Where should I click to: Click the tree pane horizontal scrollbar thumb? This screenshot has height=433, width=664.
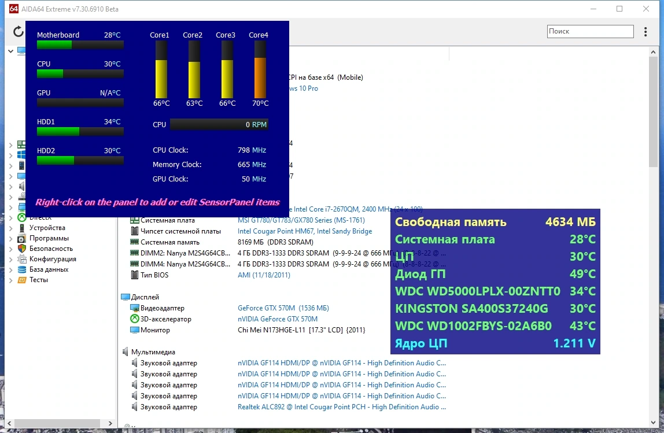coord(57,423)
